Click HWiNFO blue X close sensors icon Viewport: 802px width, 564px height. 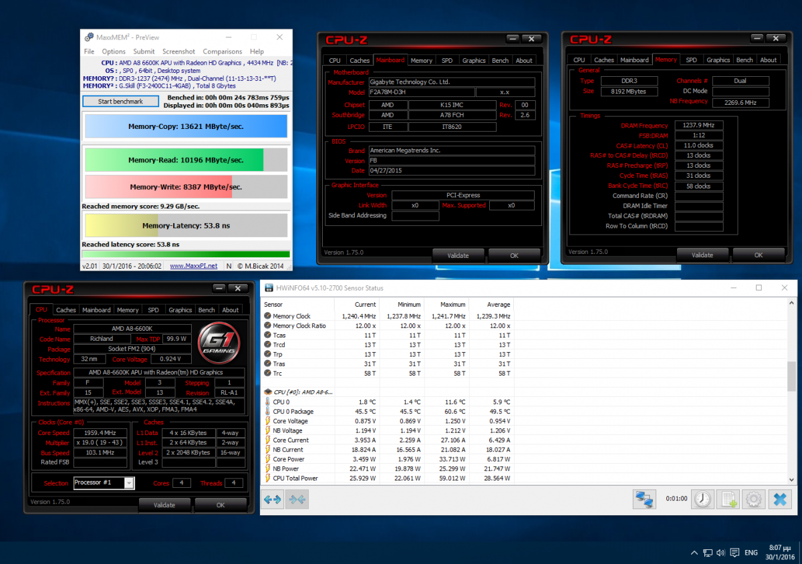(x=779, y=499)
